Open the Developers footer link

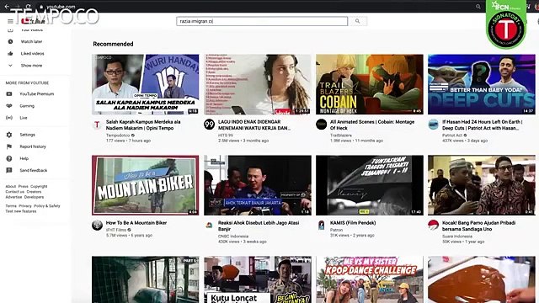click(x=34, y=197)
